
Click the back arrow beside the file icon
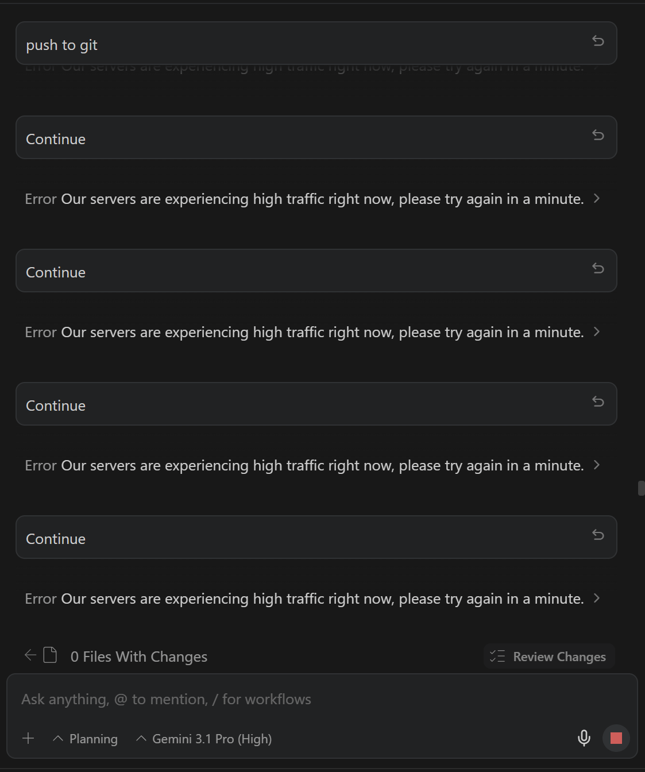[30, 655]
